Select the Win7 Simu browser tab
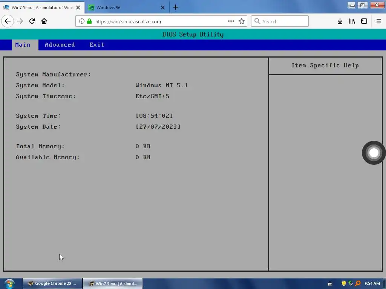The width and height of the screenshot is (386, 289). pos(42,8)
